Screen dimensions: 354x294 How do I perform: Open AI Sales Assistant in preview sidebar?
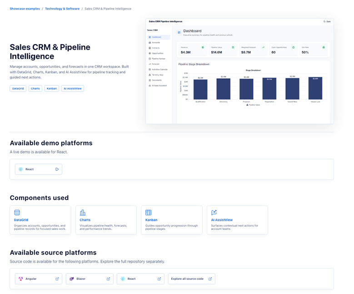[x=159, y=85]
